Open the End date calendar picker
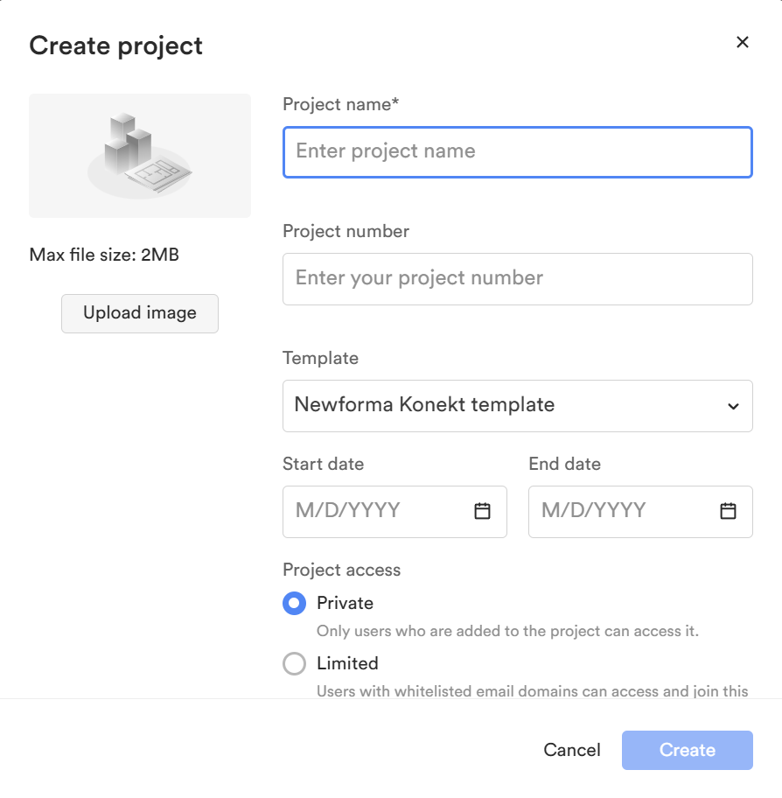 pyautogui.click(x=728, y=510)
